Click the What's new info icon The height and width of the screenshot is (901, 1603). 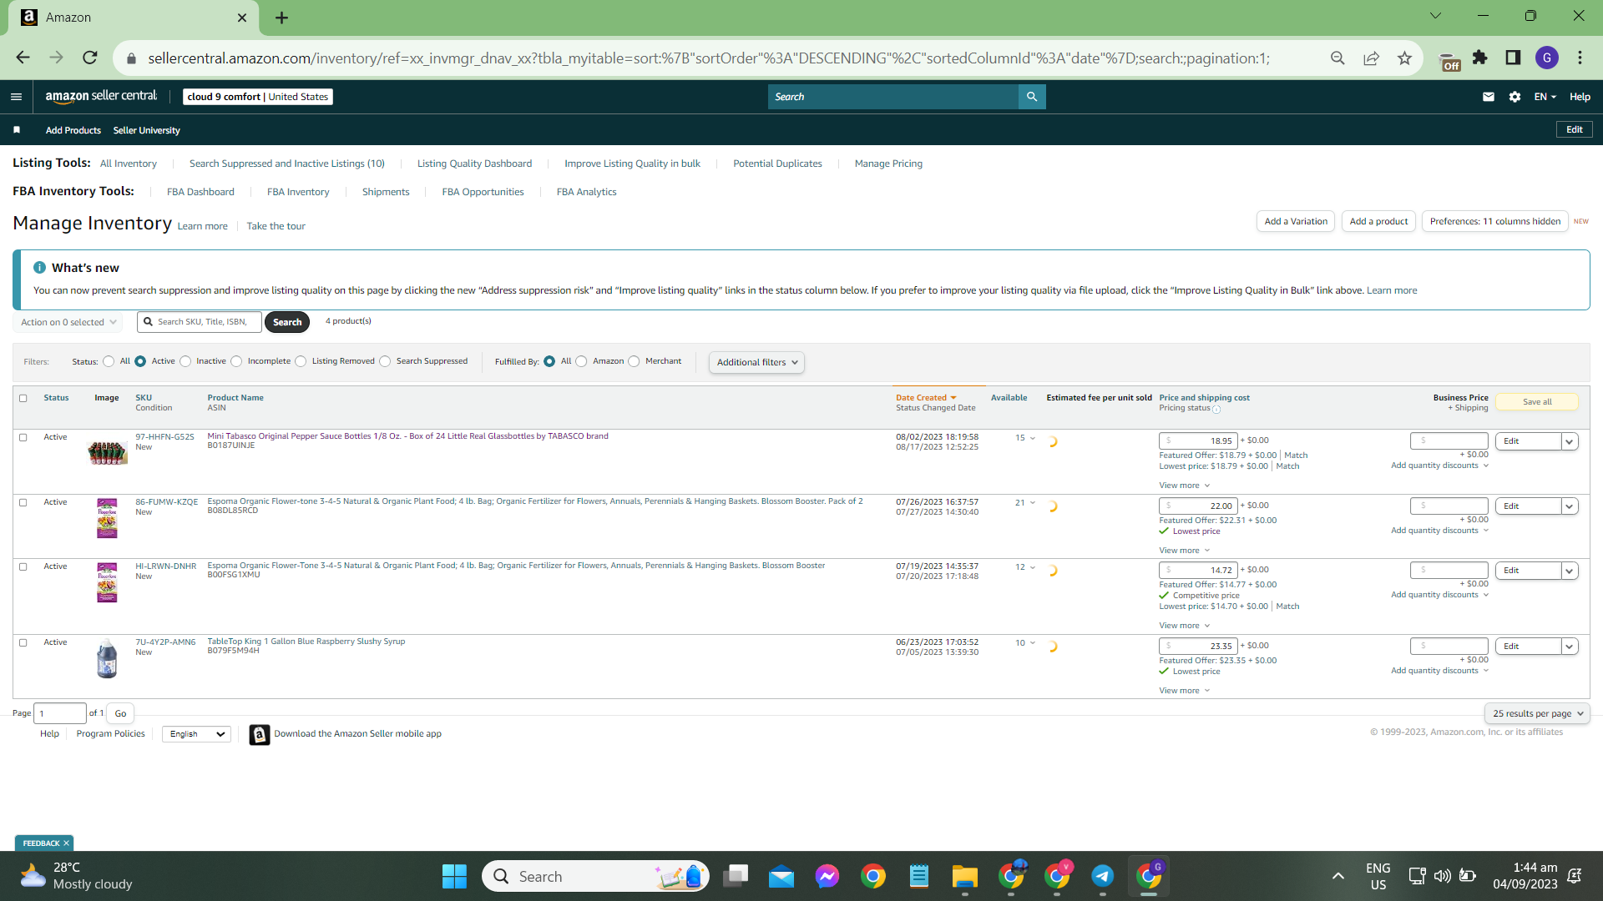(x=39, y=268)
